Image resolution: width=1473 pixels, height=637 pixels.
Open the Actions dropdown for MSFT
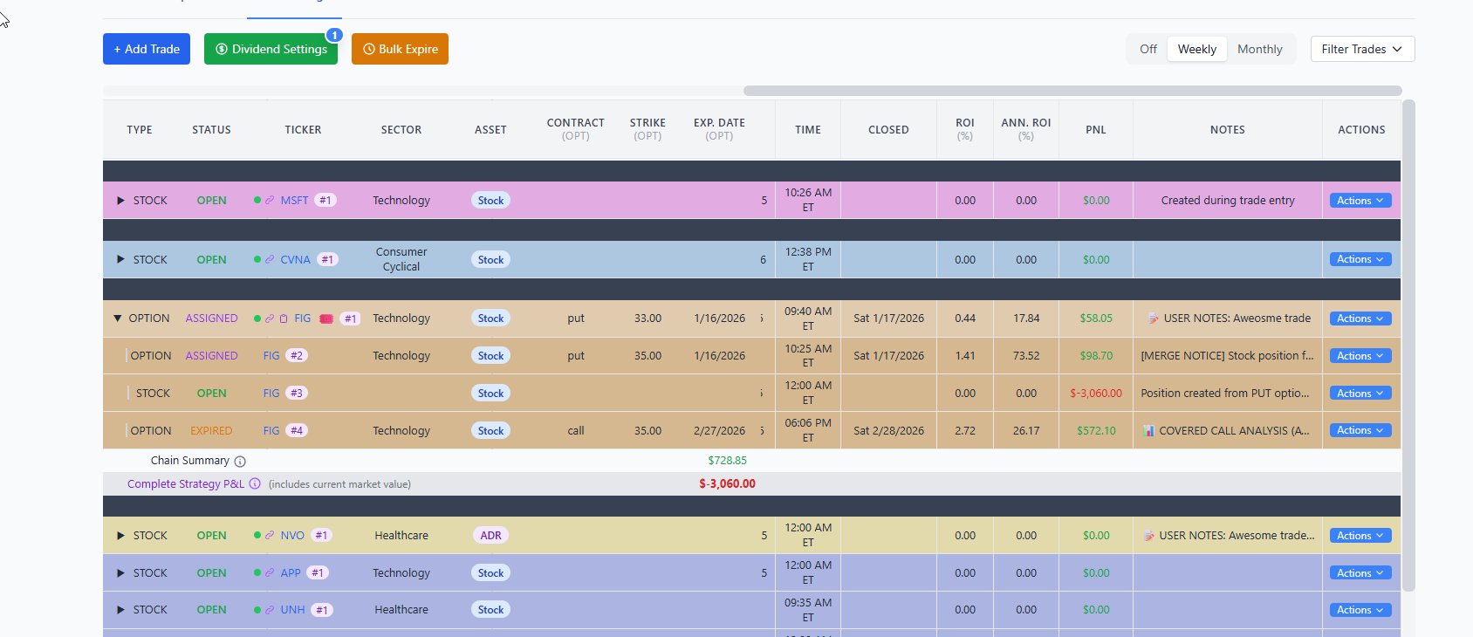(x=1360, y=201)
